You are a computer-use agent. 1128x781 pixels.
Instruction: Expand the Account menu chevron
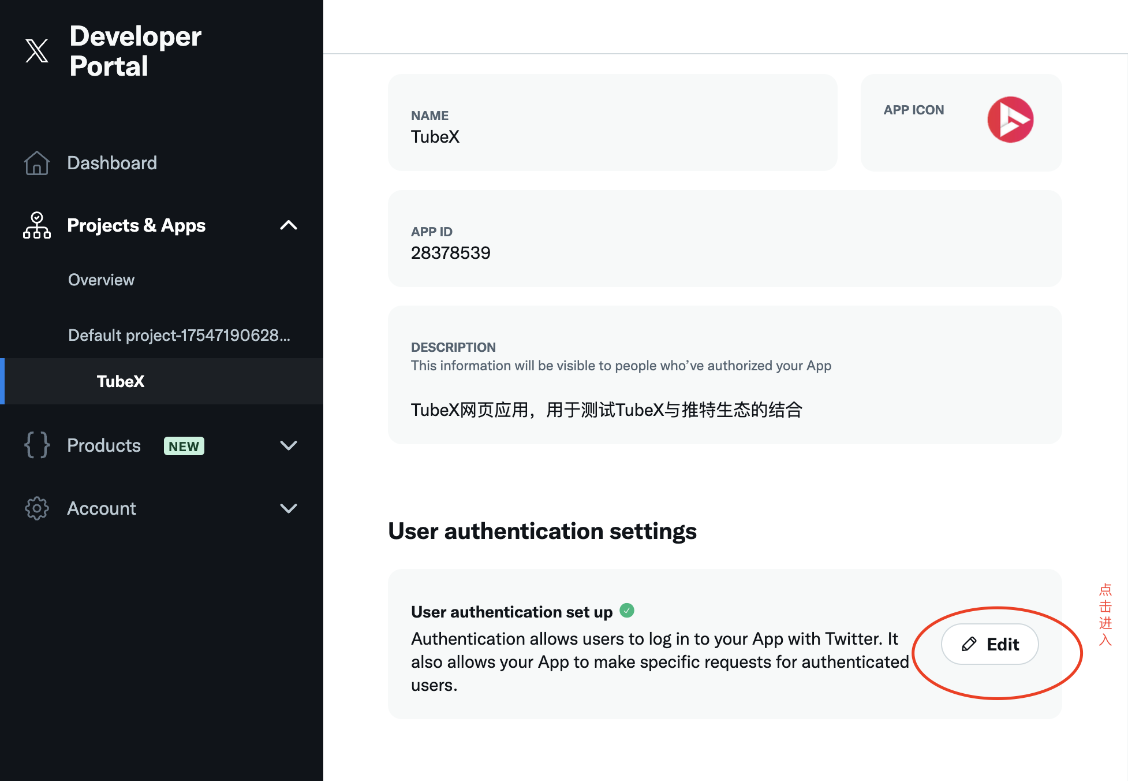pos(289,508)
